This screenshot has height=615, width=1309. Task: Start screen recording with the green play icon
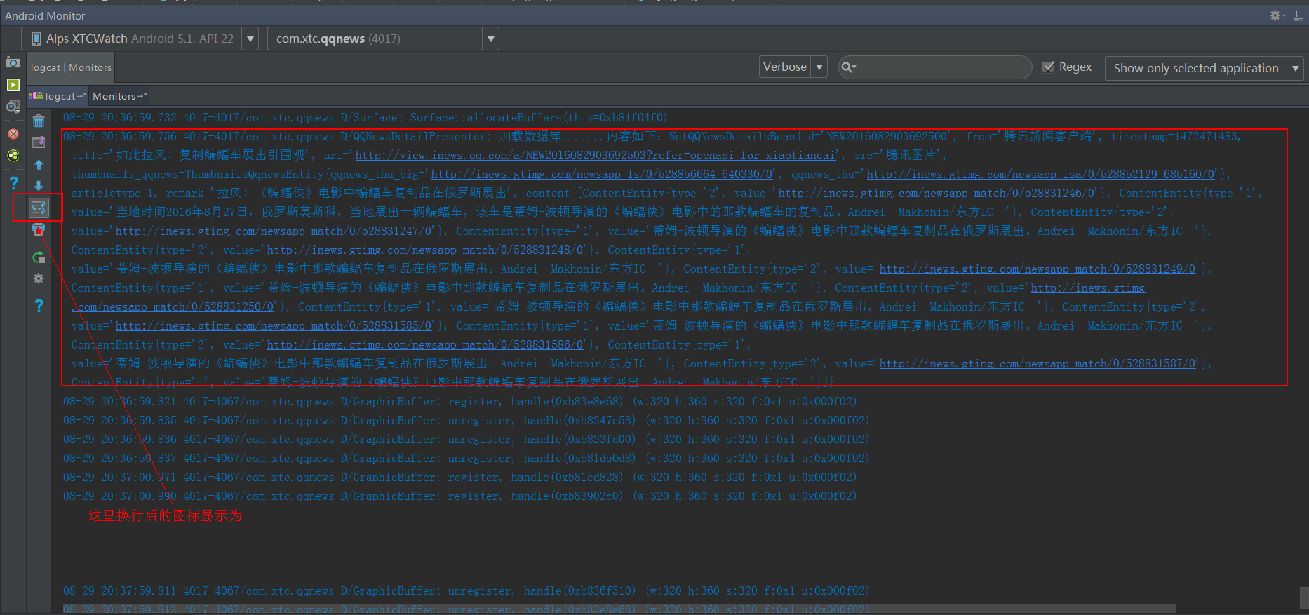13,85
